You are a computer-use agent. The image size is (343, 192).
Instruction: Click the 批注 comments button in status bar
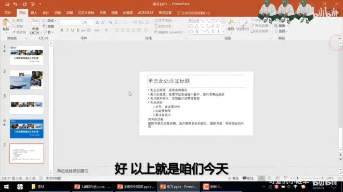pyautogui.click(x=248, y=178)
